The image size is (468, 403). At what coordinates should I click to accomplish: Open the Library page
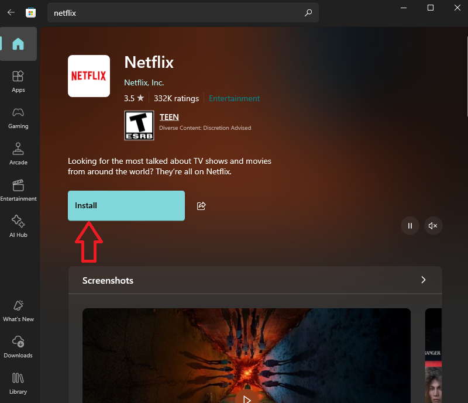18,384
